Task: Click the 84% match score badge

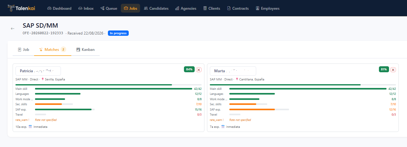Action: point(189,69)
